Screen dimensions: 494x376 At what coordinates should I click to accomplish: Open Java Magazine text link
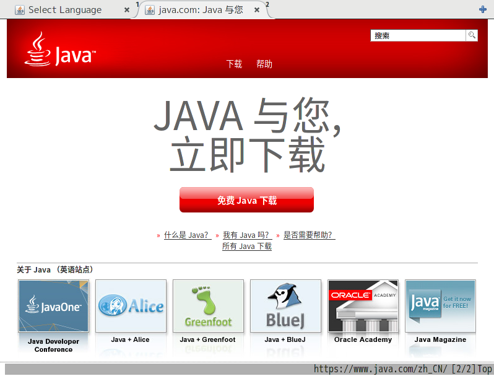(440, 339)
